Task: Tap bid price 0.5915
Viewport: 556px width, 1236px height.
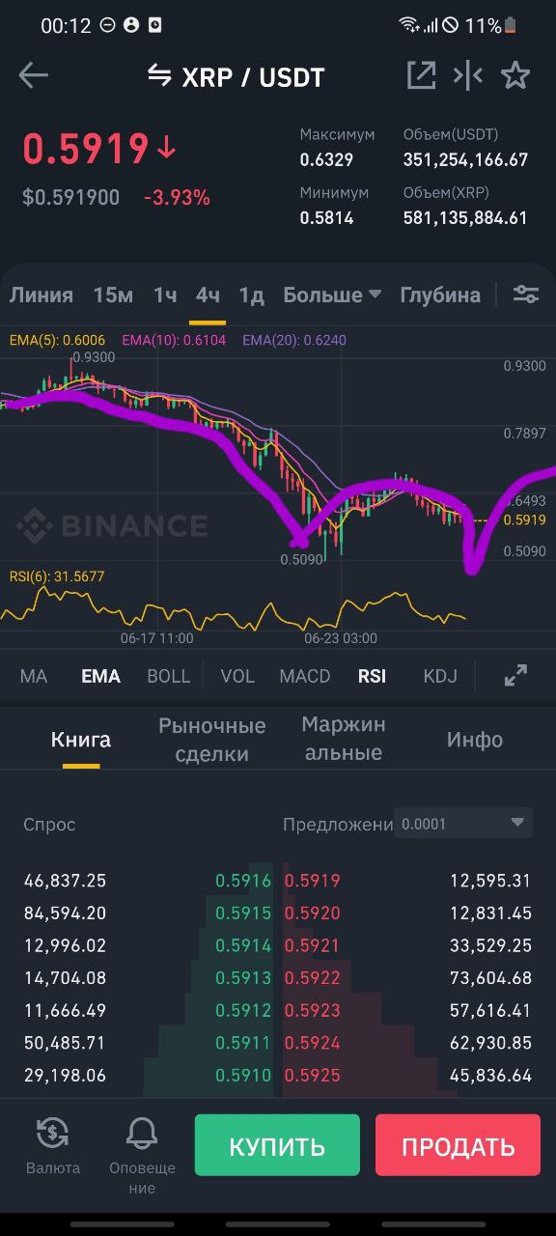Action: pyautogui.click(x=243, y=913)
